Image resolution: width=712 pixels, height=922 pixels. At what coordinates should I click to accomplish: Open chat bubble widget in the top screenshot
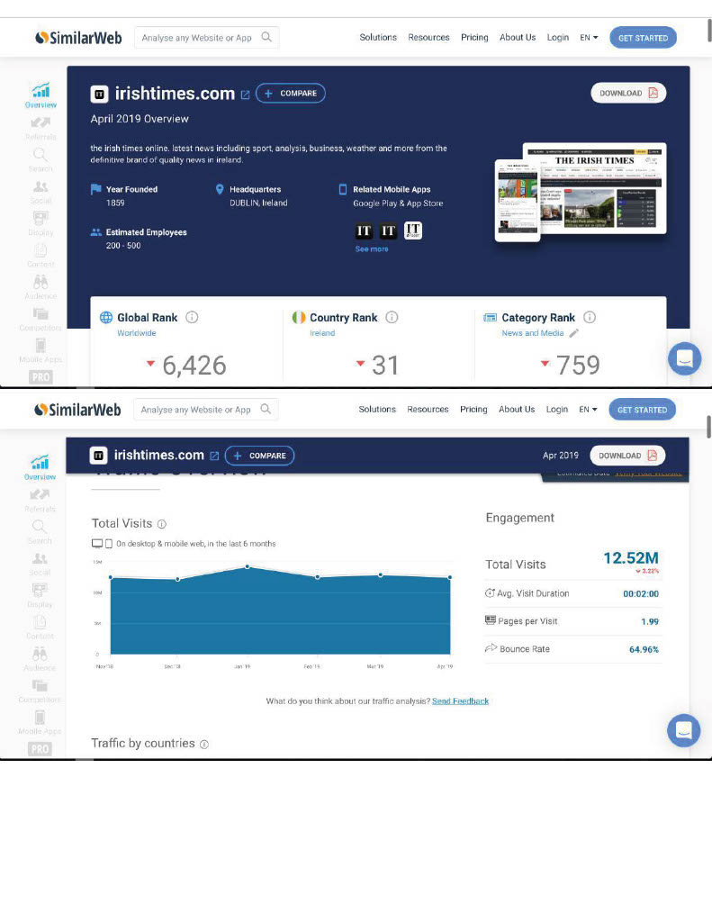tap(684, 358)
